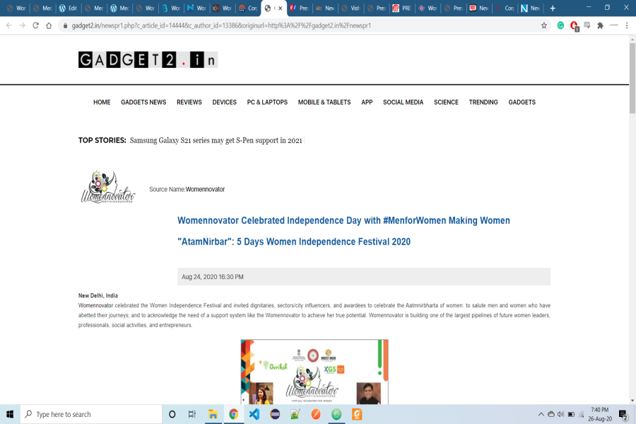Image resolution: width=636 pixels, height=424 pixels.
Task: Open the Chrome extensions puzzle icon
Action: point(600,25)
